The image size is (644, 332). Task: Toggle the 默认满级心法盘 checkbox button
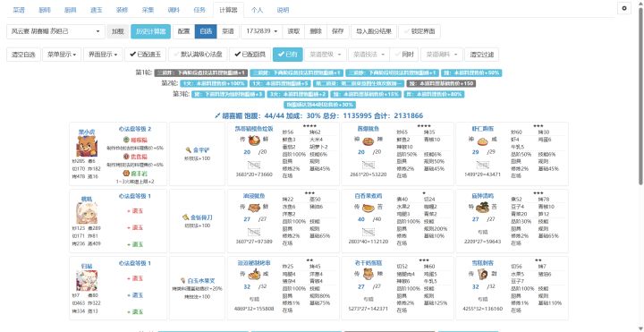198,55
